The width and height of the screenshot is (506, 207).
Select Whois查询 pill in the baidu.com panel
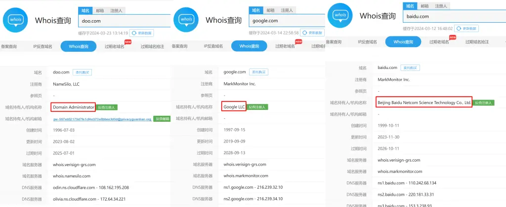[x=403, y=42]
